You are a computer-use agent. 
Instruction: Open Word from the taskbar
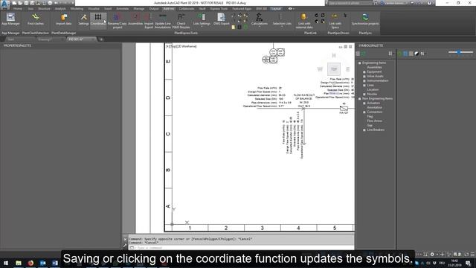click(55, 263)
